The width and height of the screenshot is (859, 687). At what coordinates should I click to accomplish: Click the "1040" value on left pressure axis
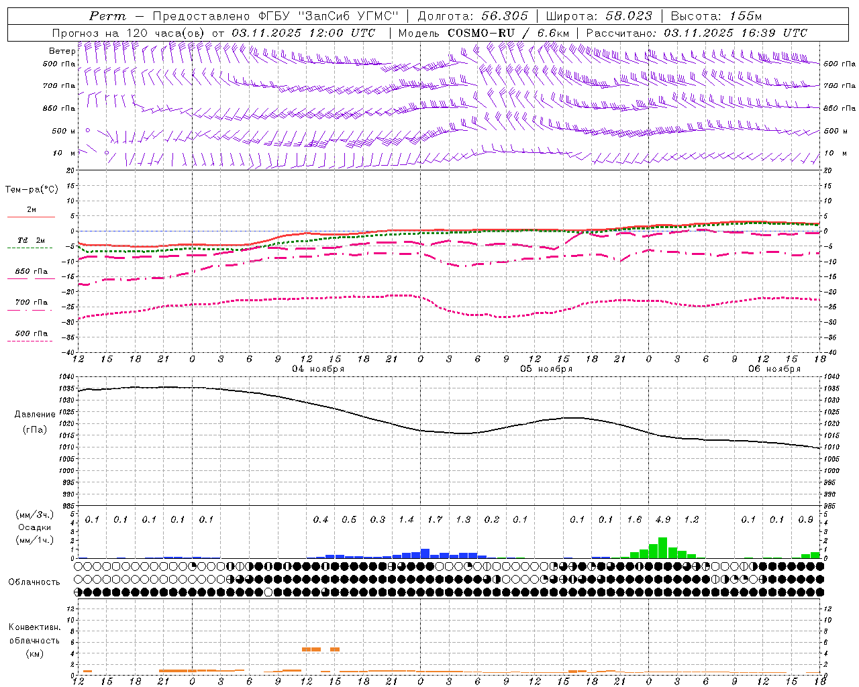[68, 377]
